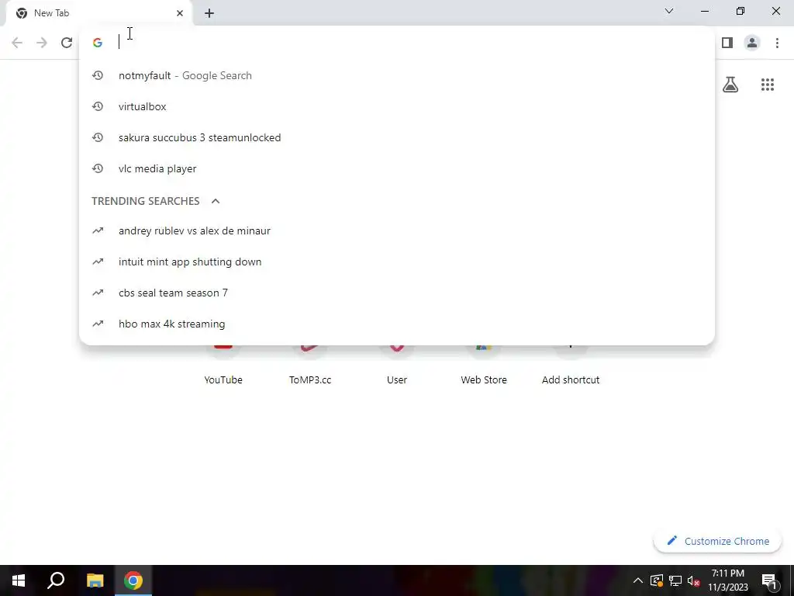794x596 pixels.
Task: Select andrey rublev vs alex de minaur
Action: click(x=396, y=230)
